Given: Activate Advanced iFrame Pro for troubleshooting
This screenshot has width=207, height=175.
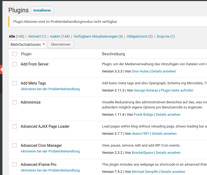Looking at the screenshot, I should (50, 170).
